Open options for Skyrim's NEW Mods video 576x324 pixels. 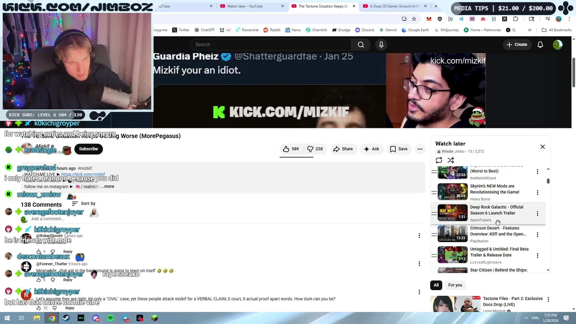click(x=537, y=193)
